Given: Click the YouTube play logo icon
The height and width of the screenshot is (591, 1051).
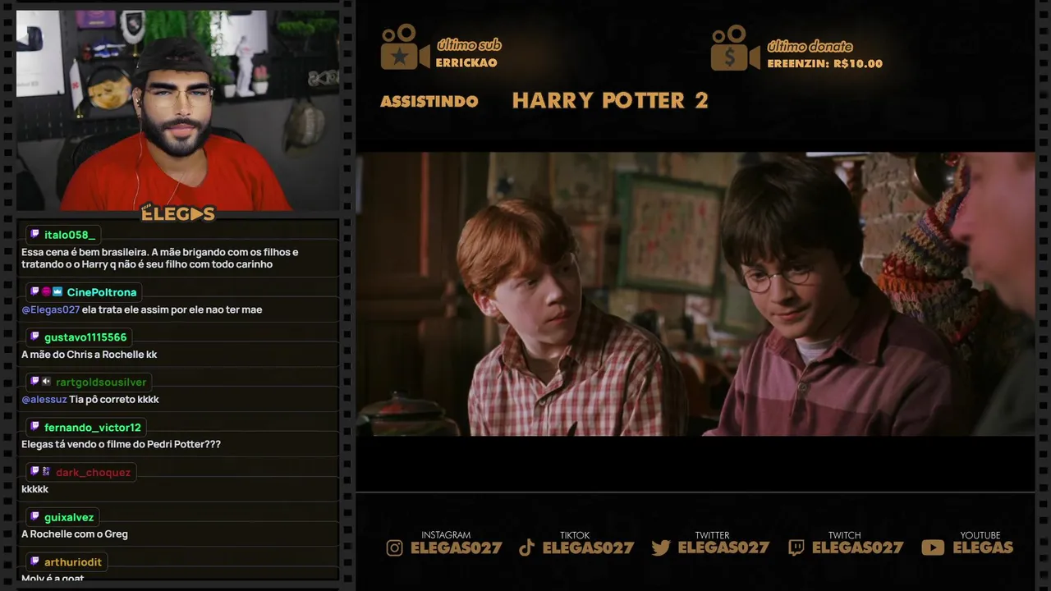Looking at the screenshot, I should [933, 547].
